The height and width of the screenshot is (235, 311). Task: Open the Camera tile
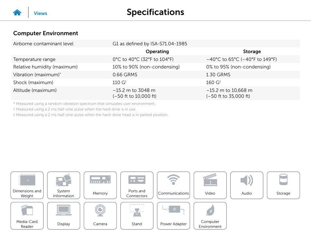(100, 216)
